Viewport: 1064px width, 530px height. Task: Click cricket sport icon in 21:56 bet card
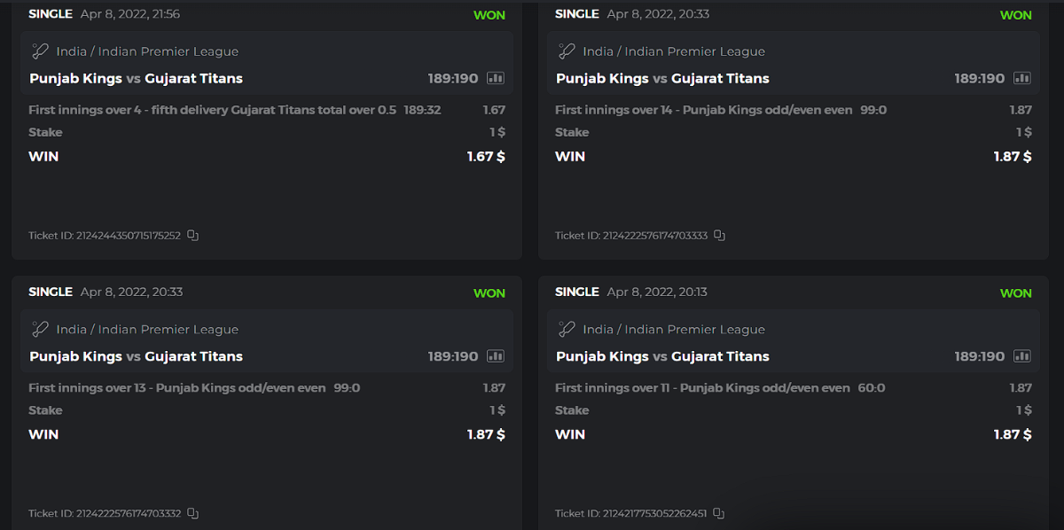40,51
